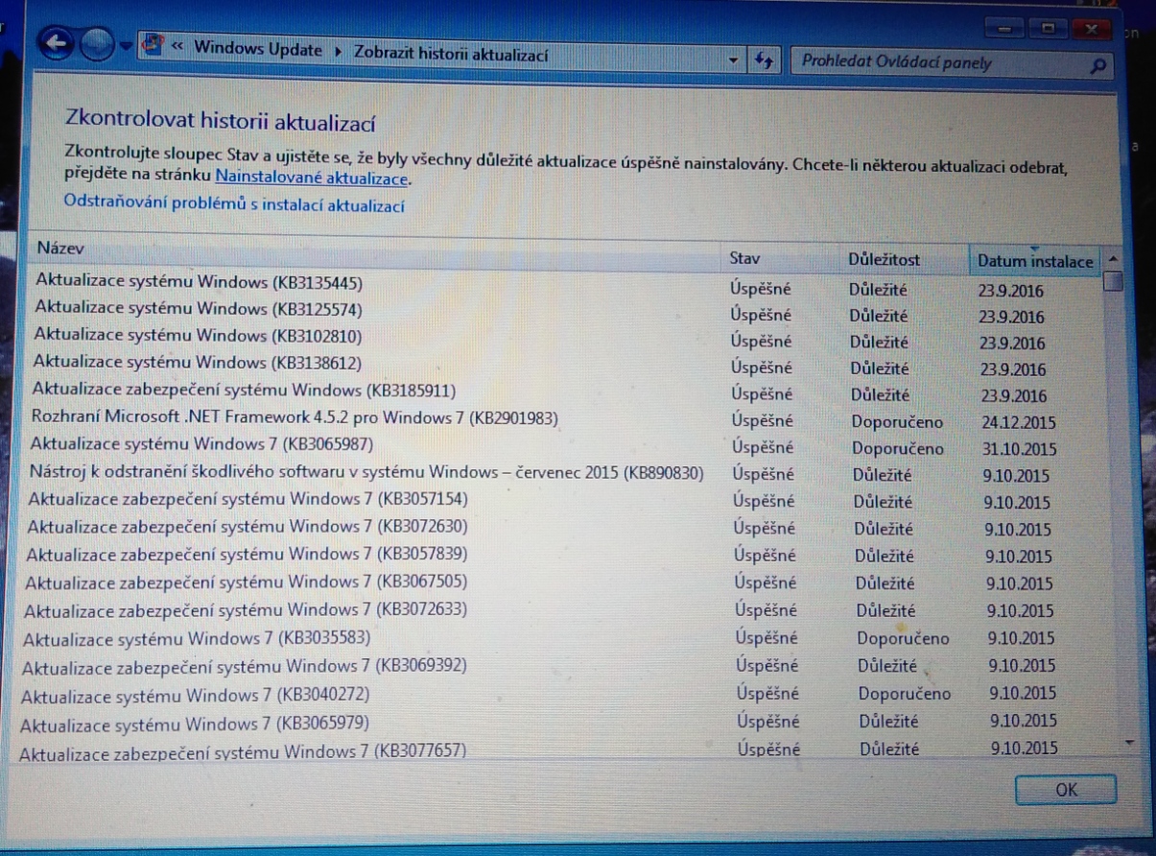The image size is (1156, 856).
Task: Select Windows Update in the breadcrumb
Action: click(x=258, y=49)
